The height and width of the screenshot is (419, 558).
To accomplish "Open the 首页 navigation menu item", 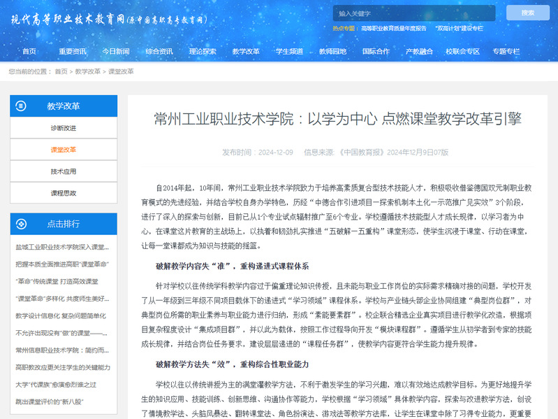I will pyautogui.click(x=29, y=51).
